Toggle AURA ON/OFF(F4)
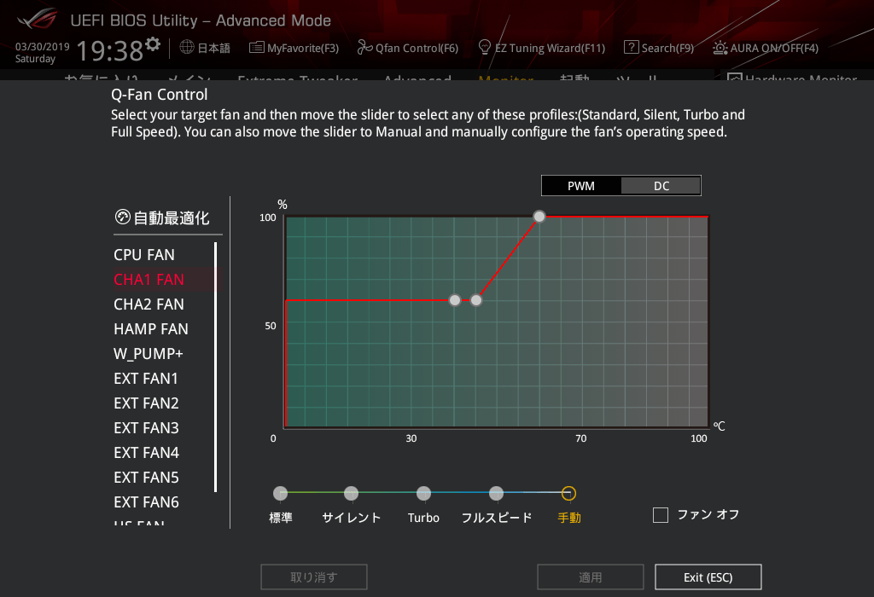Image resolution: width=874 pixels, height=597 pixels. 766,48
